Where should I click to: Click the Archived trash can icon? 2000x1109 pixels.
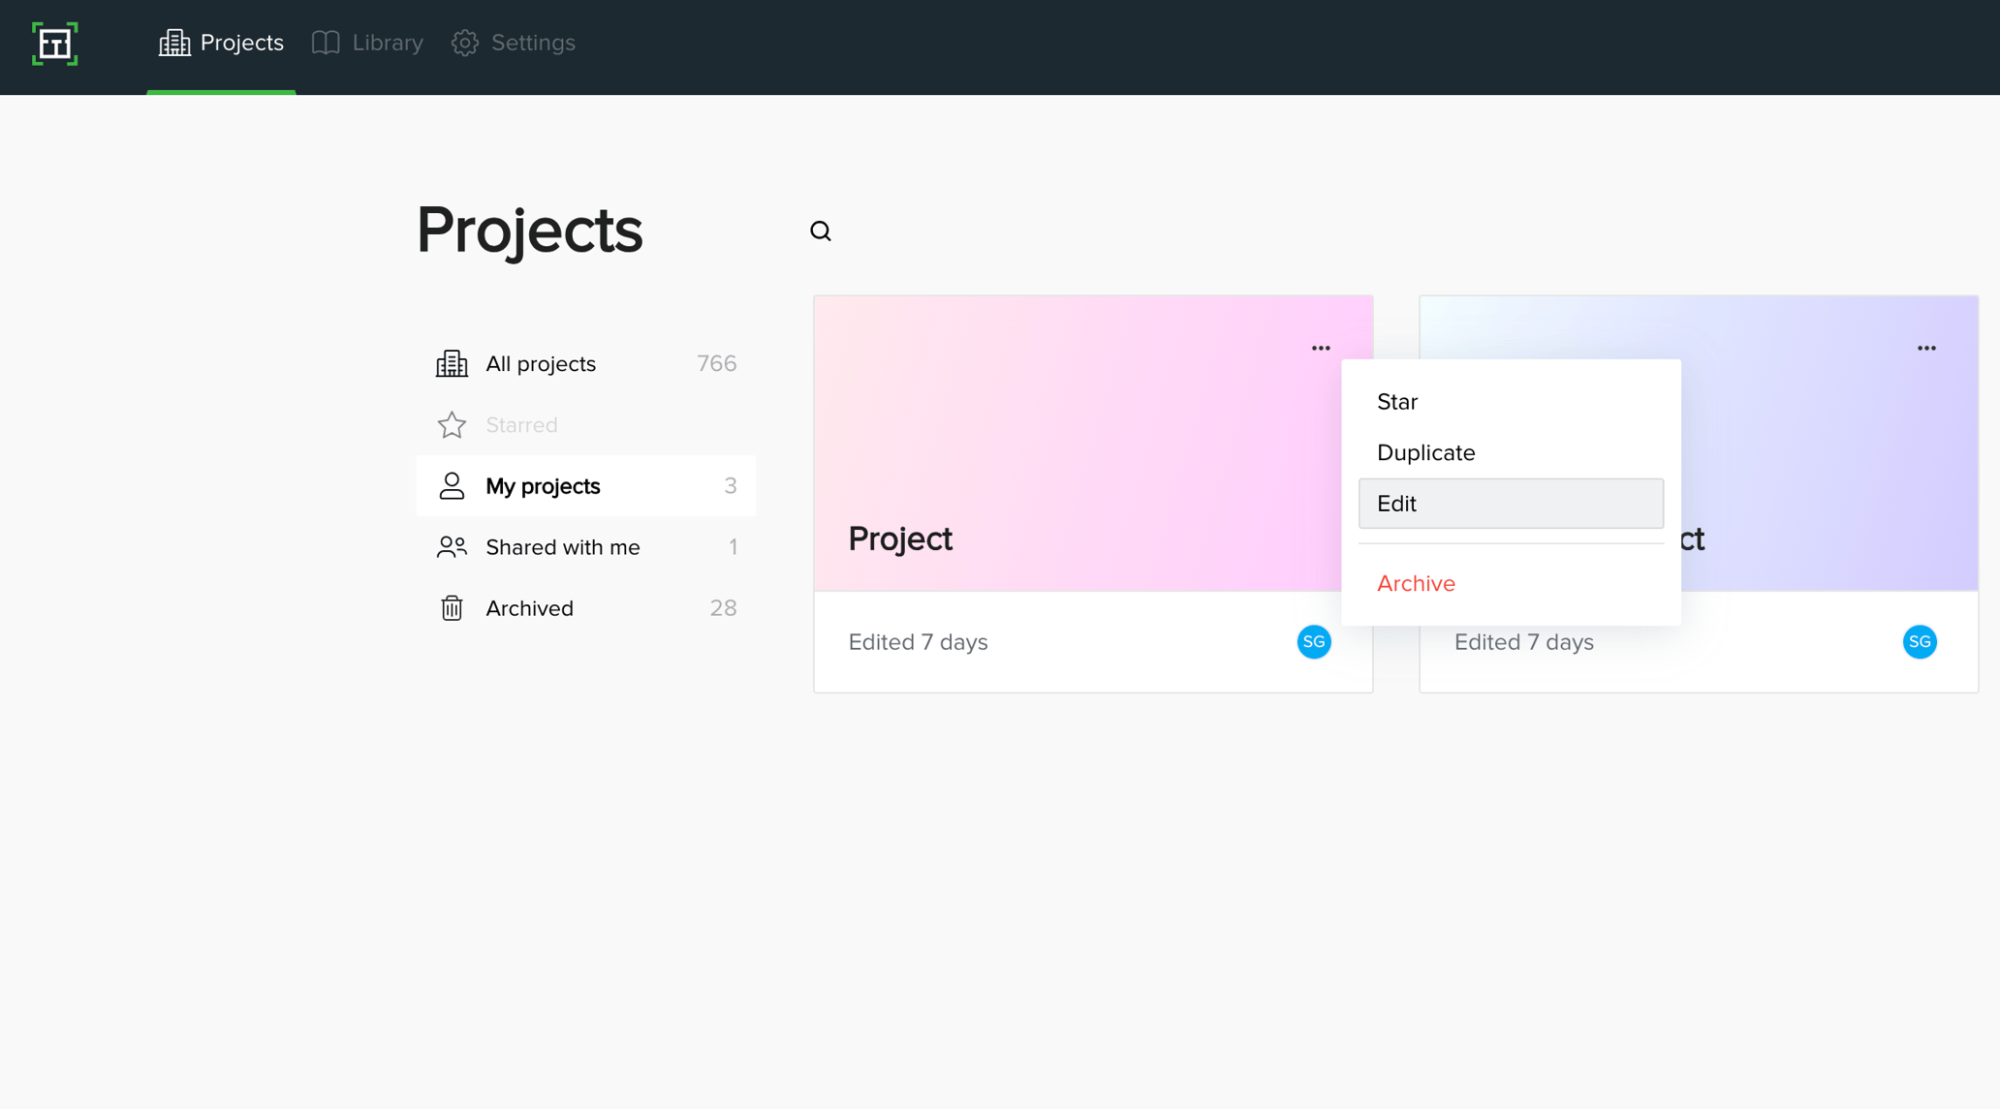[x=452, y=608]
